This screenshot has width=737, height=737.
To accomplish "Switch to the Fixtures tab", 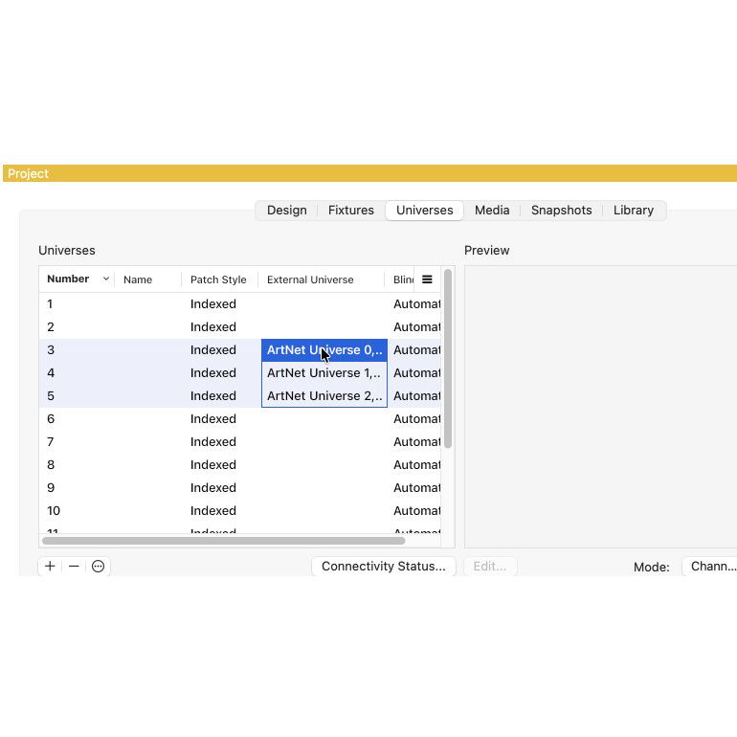I will pyautogui.click(x=350, y=211).
